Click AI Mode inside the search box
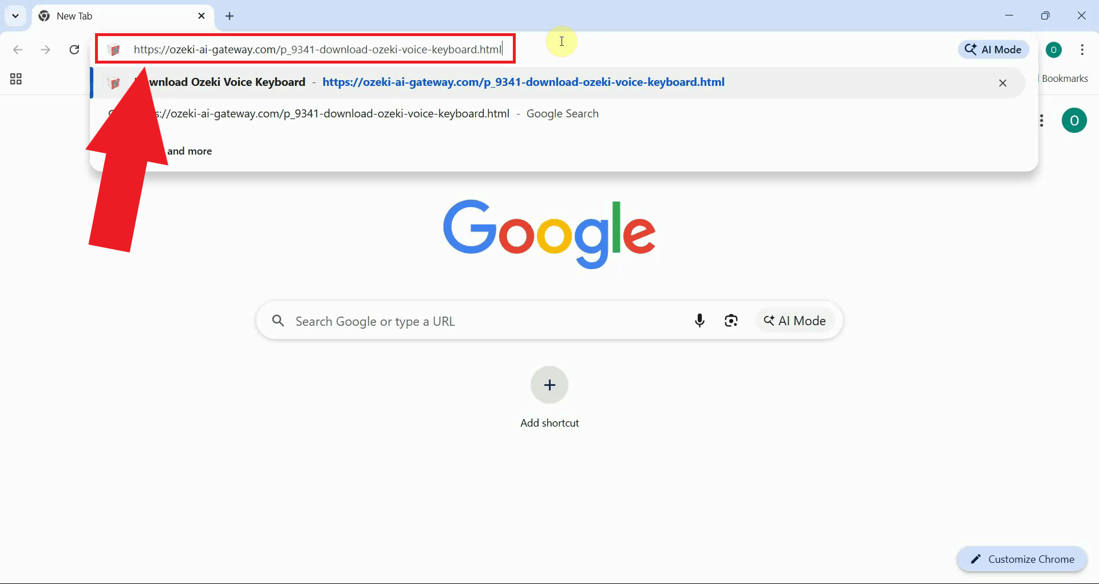 click(794, 321)
